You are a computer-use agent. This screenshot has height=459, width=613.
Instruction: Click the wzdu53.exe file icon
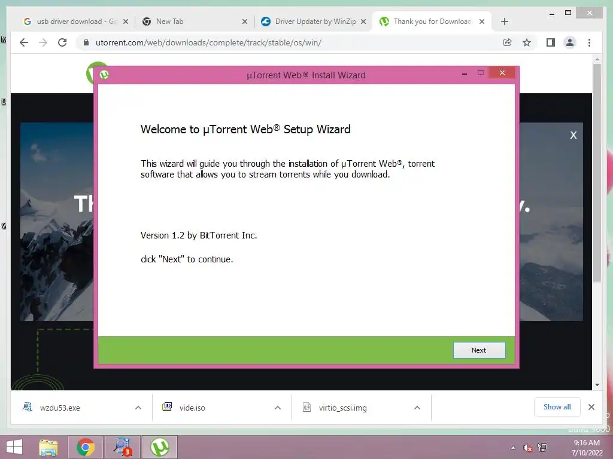(28, 407)
